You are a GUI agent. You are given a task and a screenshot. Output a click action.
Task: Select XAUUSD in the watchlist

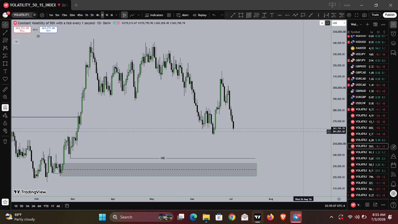point(367,48)
